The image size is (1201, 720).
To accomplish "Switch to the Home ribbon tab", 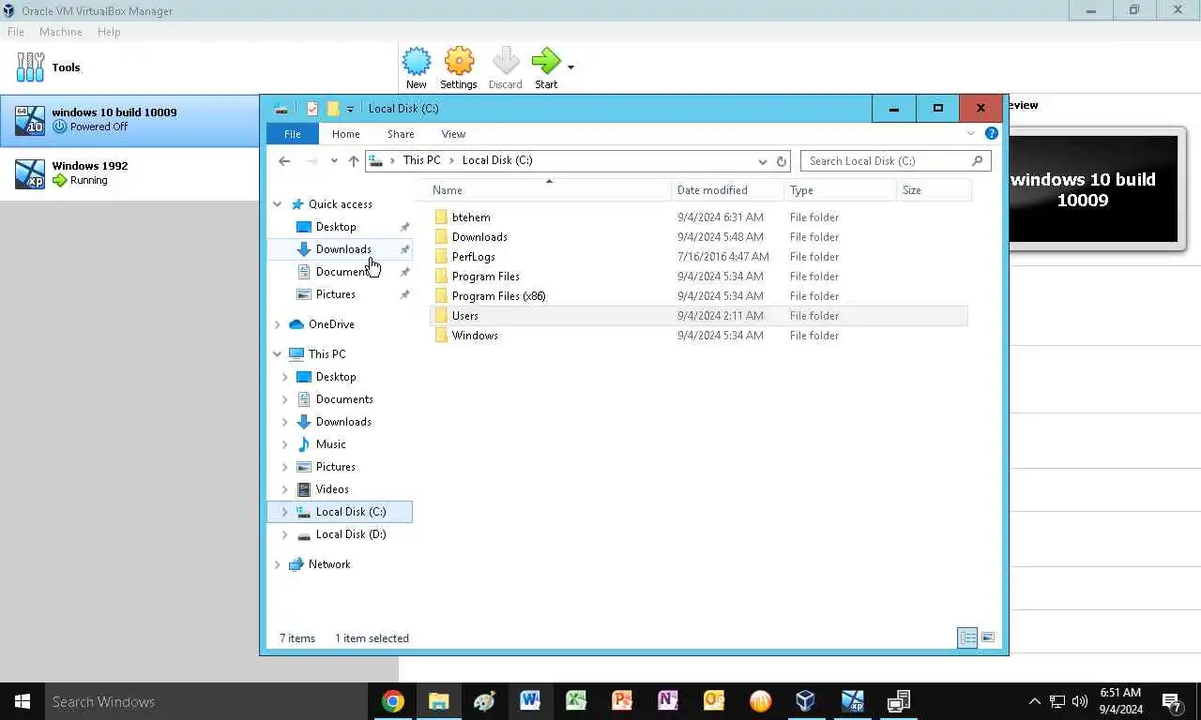I will click(x=345, y=134).
